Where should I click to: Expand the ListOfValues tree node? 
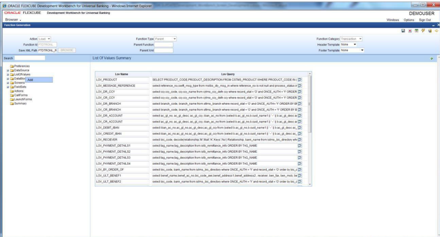point(8,75)
